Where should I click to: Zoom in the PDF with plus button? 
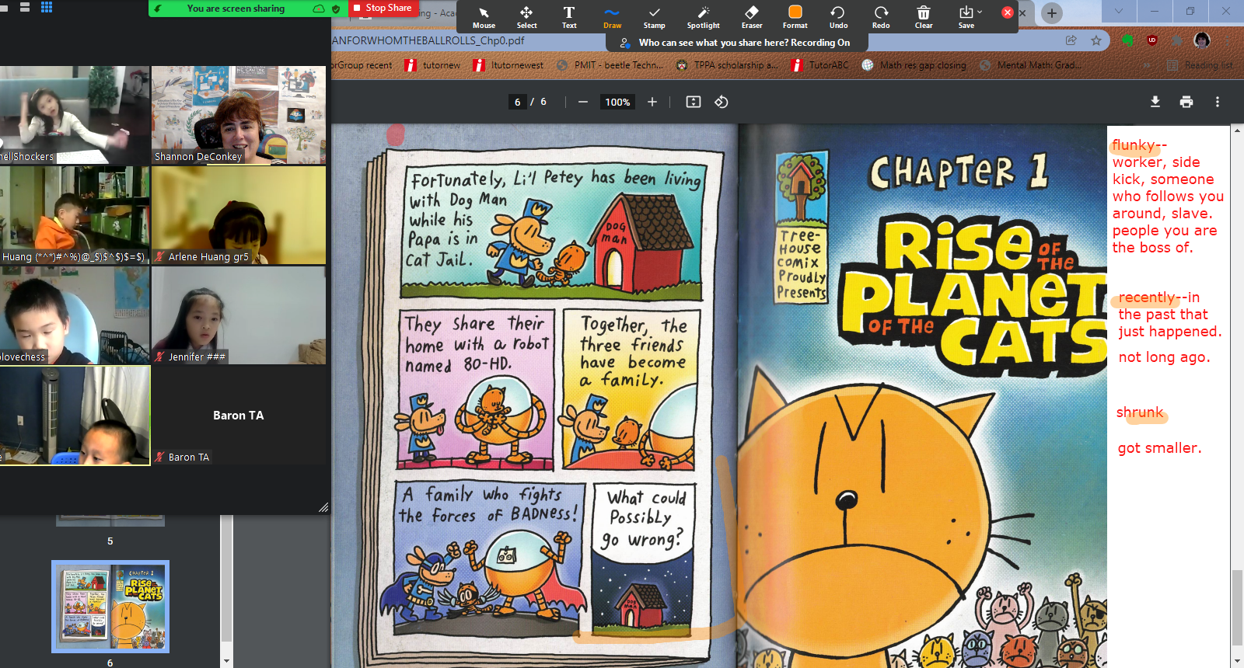[x=652, y=102]
